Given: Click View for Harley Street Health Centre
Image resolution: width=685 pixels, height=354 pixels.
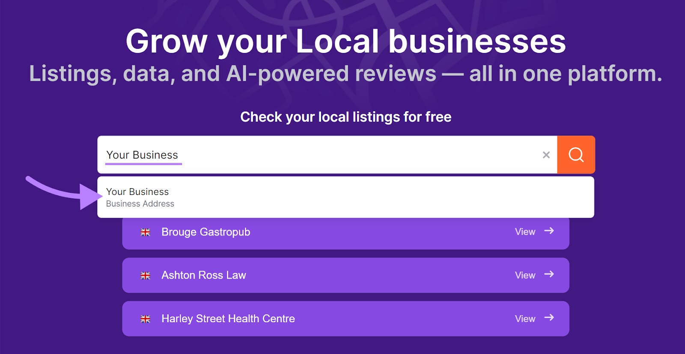Looking at the screenshot, I should tap(525, 319).
